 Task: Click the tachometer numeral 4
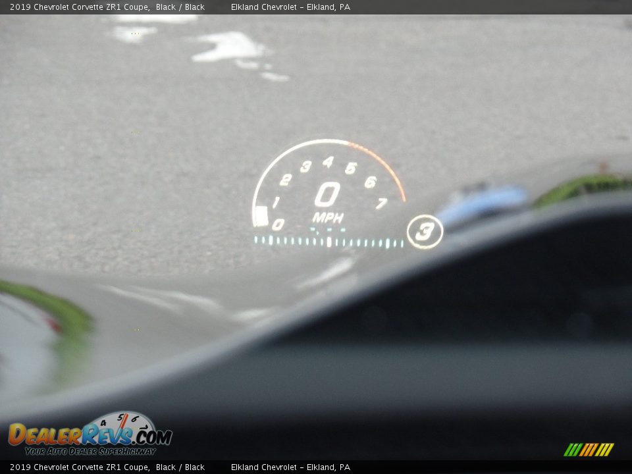[328, 162]
